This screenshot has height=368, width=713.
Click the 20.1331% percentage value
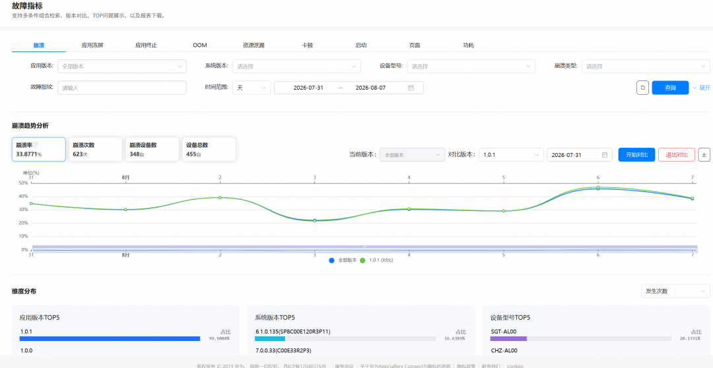[691, 338]
